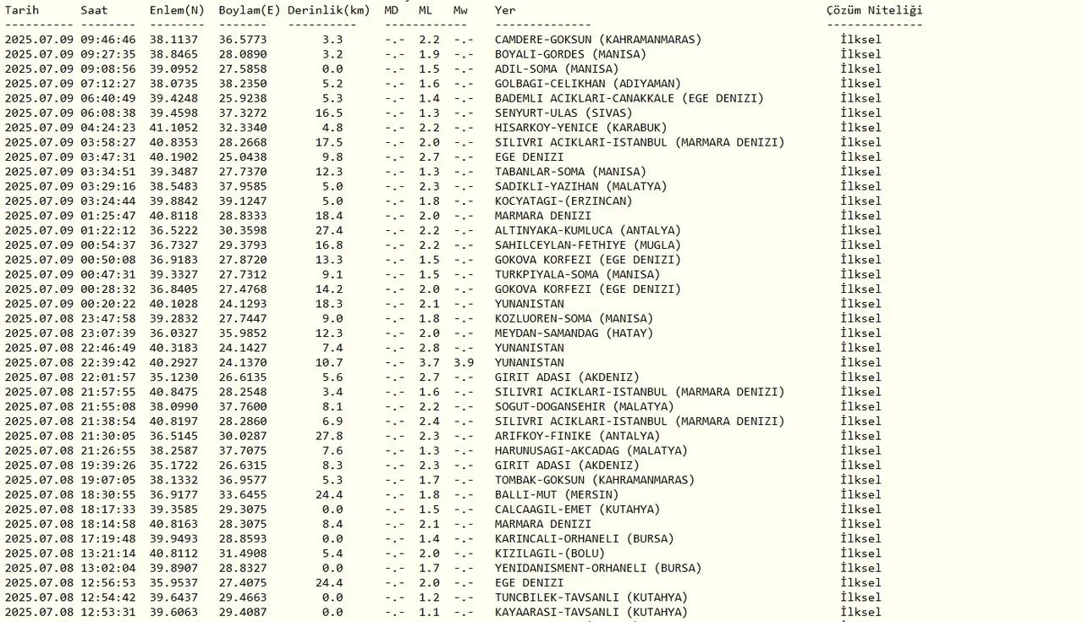Click the Tarih column header
Screen dimensions: 1083x622
point(22,10)
